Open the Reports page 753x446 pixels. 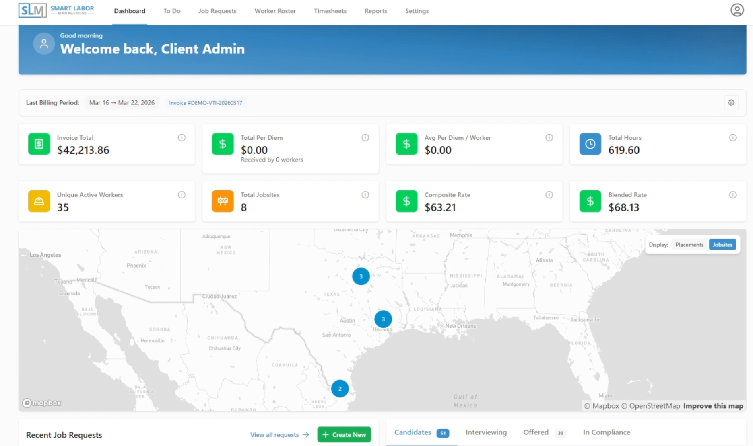[x=376, y=11]
